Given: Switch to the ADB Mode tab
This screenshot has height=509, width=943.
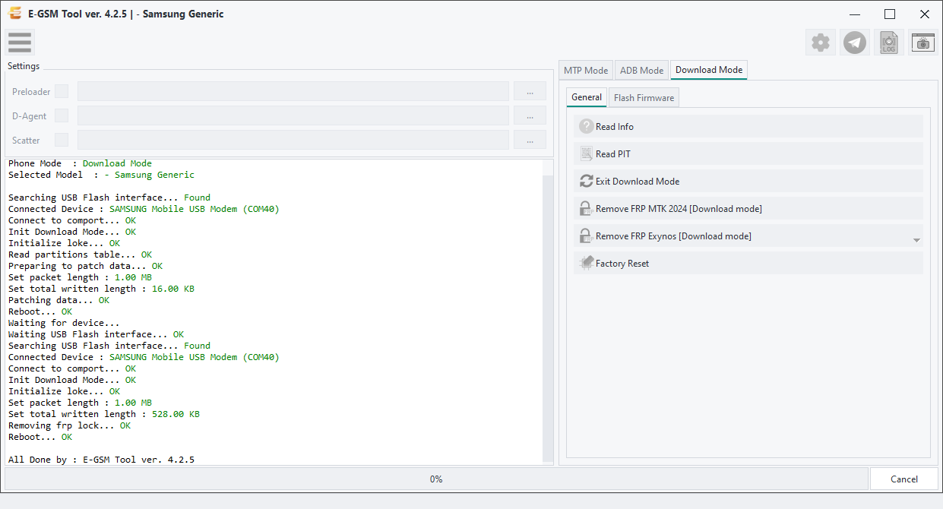Looking at the screenshot, I should point(641,70).
